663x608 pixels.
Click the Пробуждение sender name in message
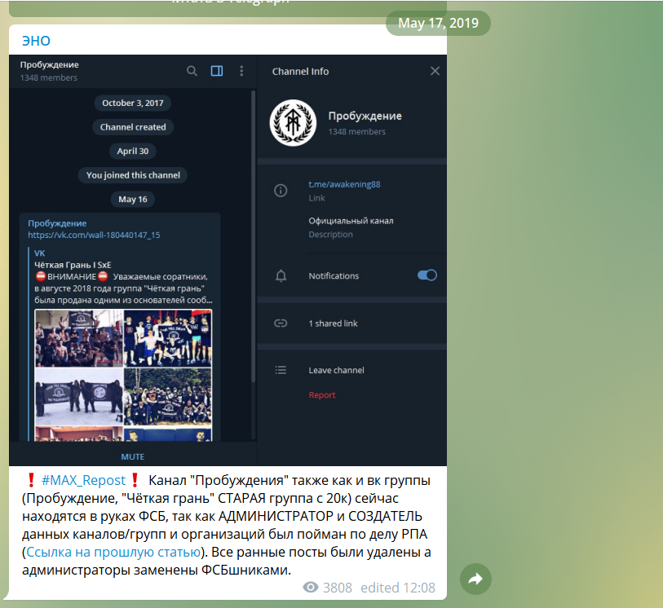(57, 223)
